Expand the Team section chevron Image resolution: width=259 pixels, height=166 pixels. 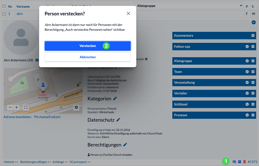pyautogui.click(x=247, y=72)
